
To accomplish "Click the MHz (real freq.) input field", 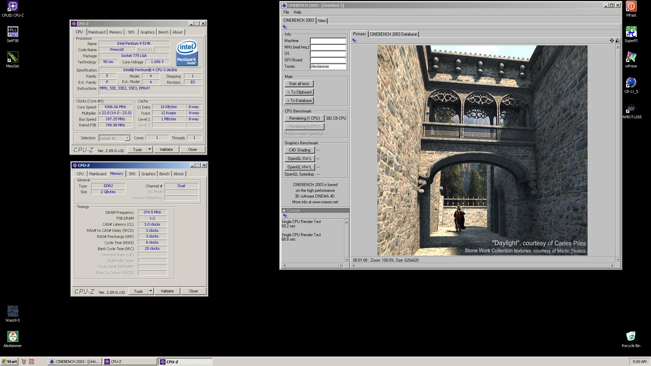I will [x=328, y=47].
